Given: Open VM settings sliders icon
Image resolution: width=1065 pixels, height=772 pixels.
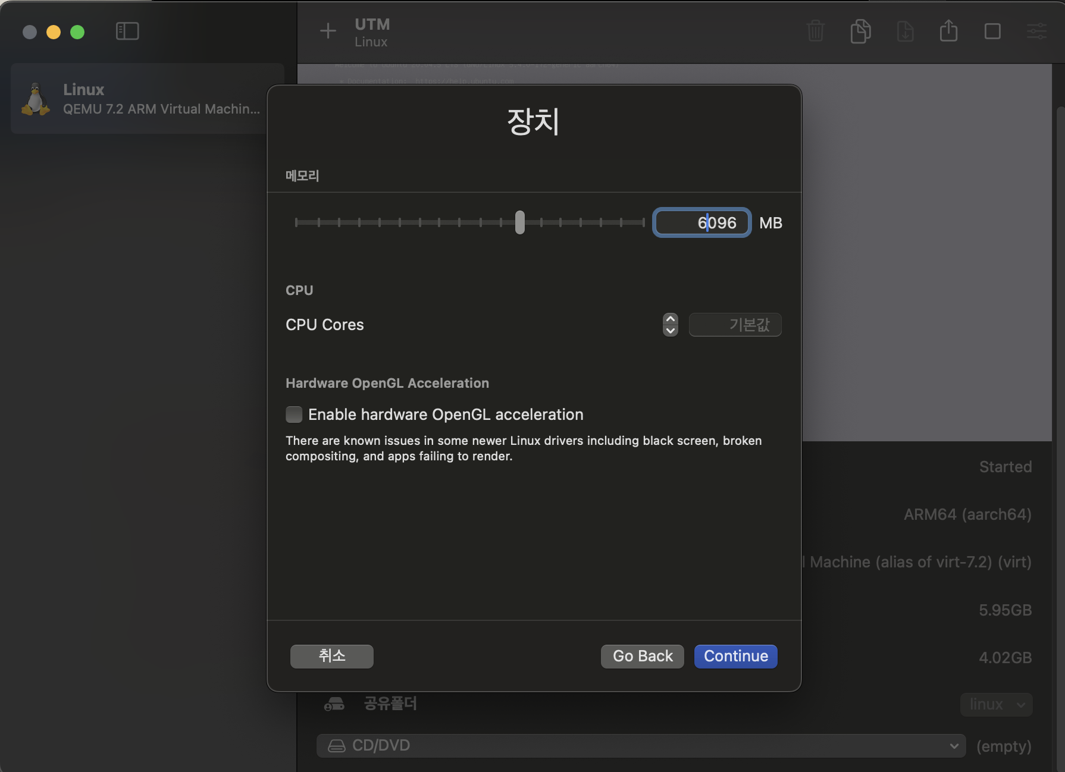Looking at the screenshot, I should [1036, 31].
